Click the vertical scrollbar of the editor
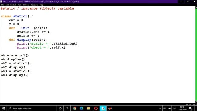The image size is (197, 111). coord(196,55)
